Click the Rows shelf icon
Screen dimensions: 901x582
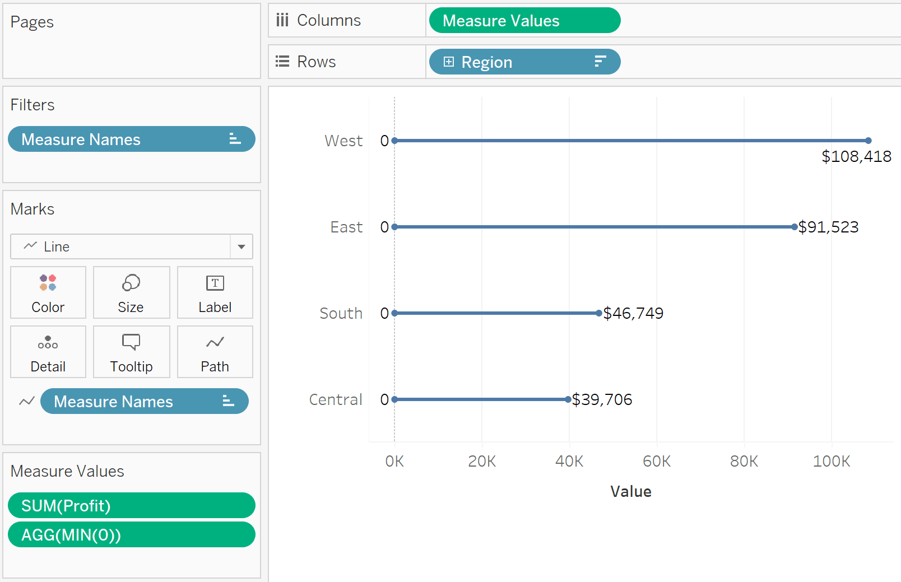282,62
